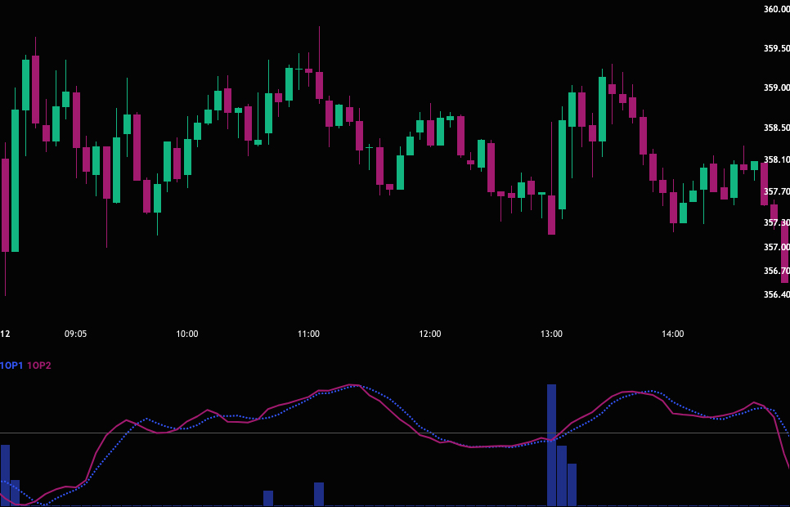Click the 356.70 price axis label
790x507 pixels.
pos(776,271)
